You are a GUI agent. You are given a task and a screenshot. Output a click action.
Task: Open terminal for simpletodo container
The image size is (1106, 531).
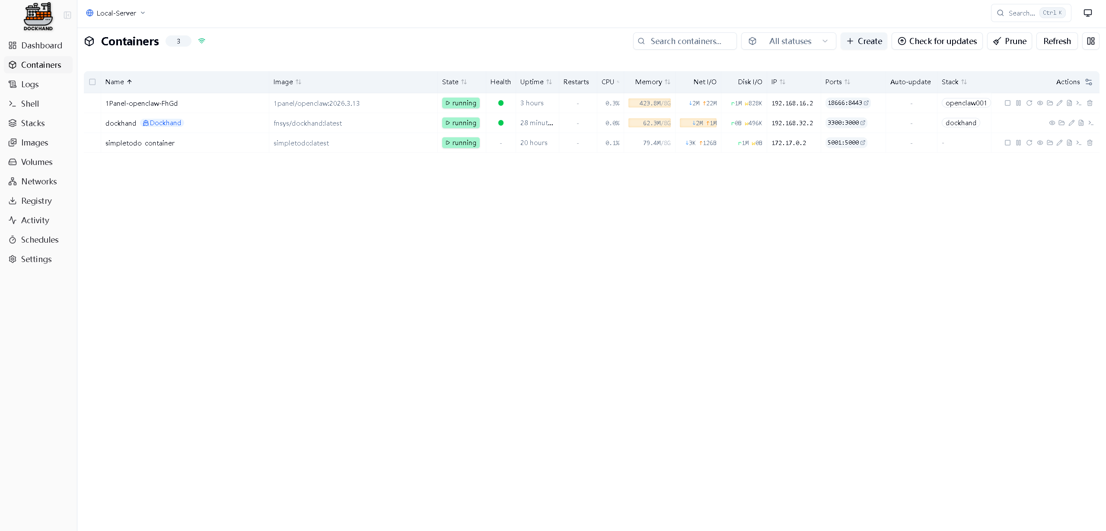click(x=1079, y=143)
